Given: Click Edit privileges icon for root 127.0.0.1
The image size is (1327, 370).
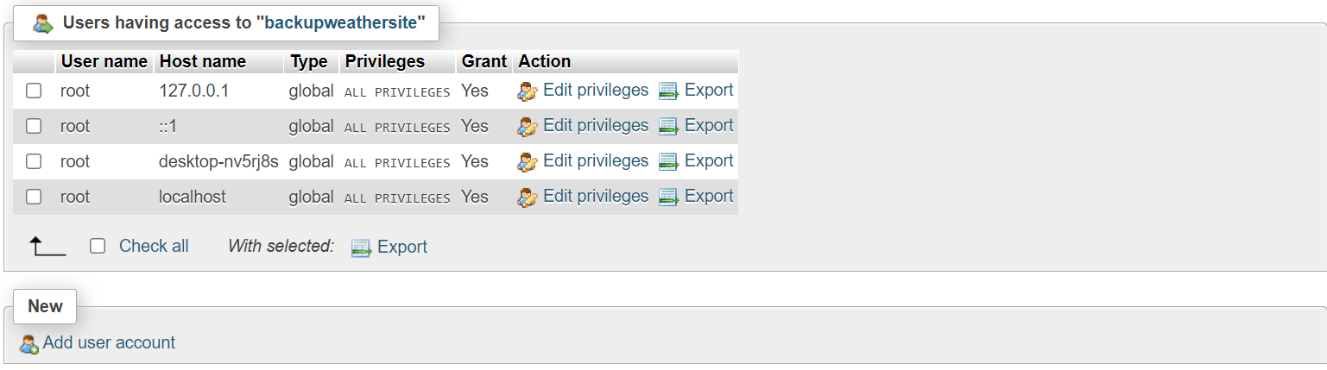Looking at the screenshot, I should (x=527, y=91).
